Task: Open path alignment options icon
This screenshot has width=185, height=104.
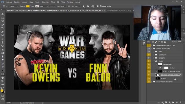Action: coord(88,6)
